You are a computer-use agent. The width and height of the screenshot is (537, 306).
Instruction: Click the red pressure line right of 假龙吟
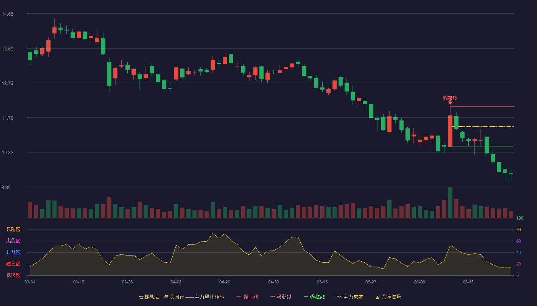click(482, 107)
